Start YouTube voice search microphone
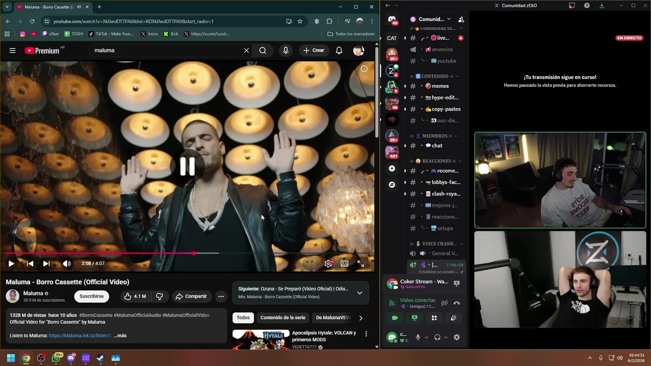This screenshot has width=651, height=366. click(286, 50)
